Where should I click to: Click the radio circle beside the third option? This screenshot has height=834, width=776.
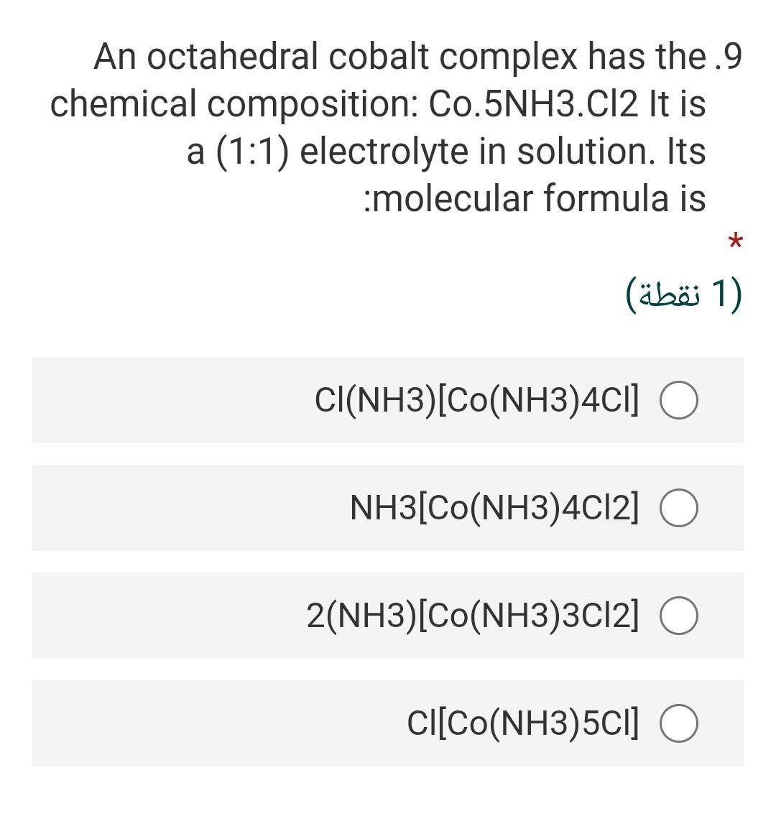[678, 615]
